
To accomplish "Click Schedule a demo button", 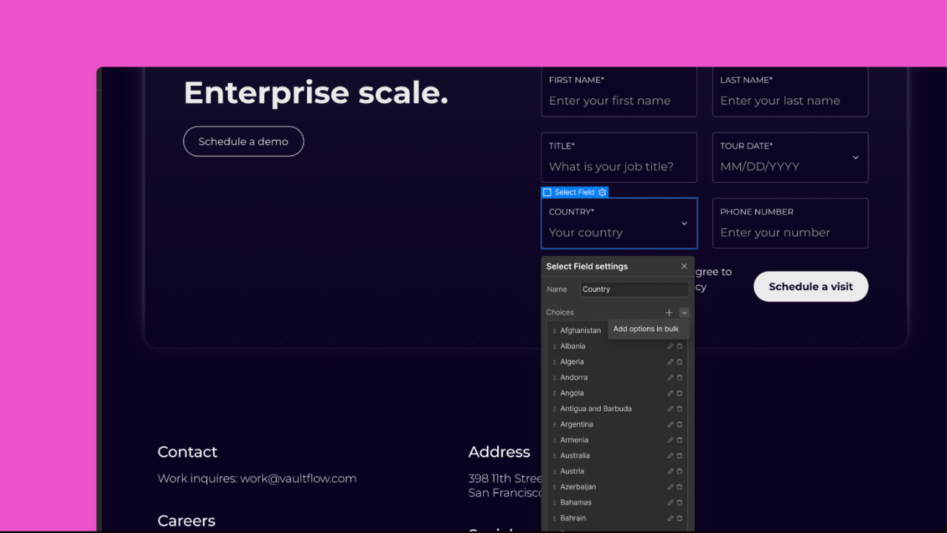I will [243, 141].
